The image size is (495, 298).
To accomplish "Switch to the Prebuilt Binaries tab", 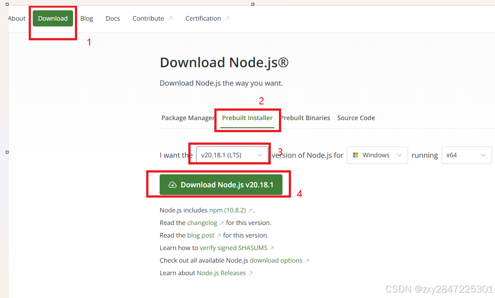I will (305, 118).
